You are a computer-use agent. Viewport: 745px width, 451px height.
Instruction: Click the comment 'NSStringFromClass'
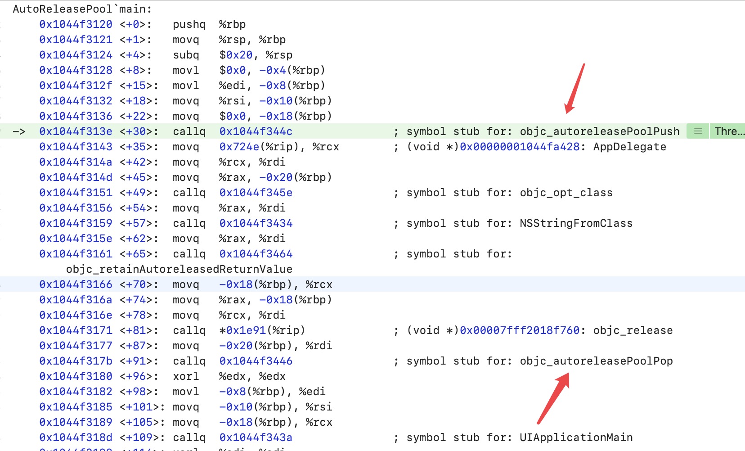point(576,223)
